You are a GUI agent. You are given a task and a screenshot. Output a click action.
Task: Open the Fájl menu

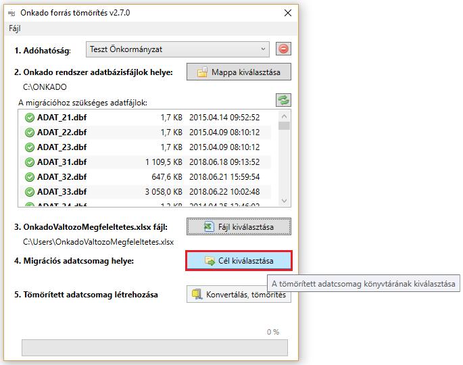(x=15, y=28)
